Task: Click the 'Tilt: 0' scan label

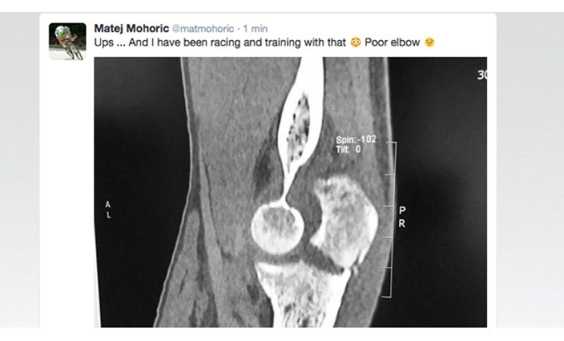Action: [348, 149]
